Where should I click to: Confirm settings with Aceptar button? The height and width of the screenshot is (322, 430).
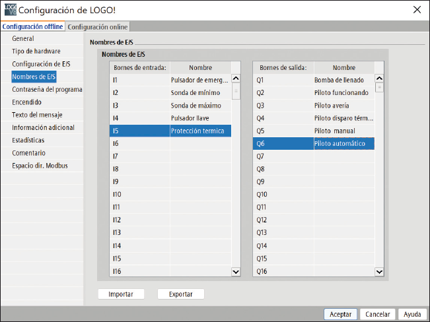(x=341, y=314)
